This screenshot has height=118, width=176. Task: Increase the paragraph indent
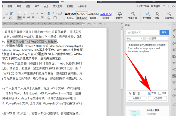(37, 13)
